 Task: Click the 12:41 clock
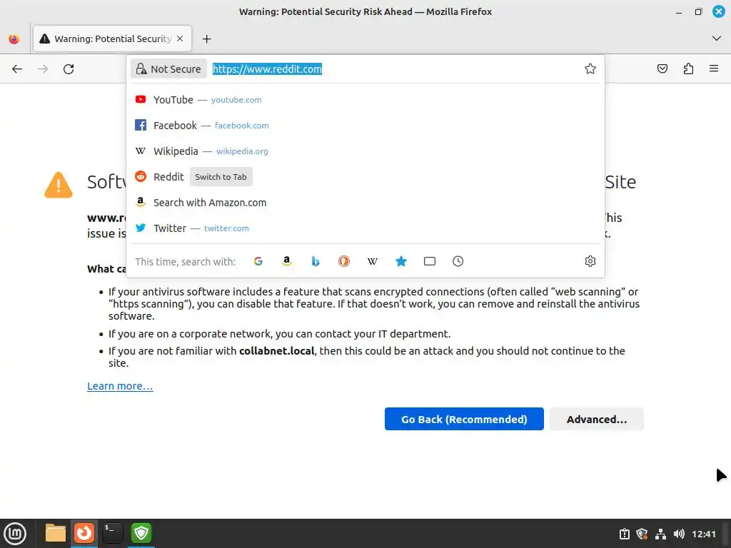[x=703, y=534]
